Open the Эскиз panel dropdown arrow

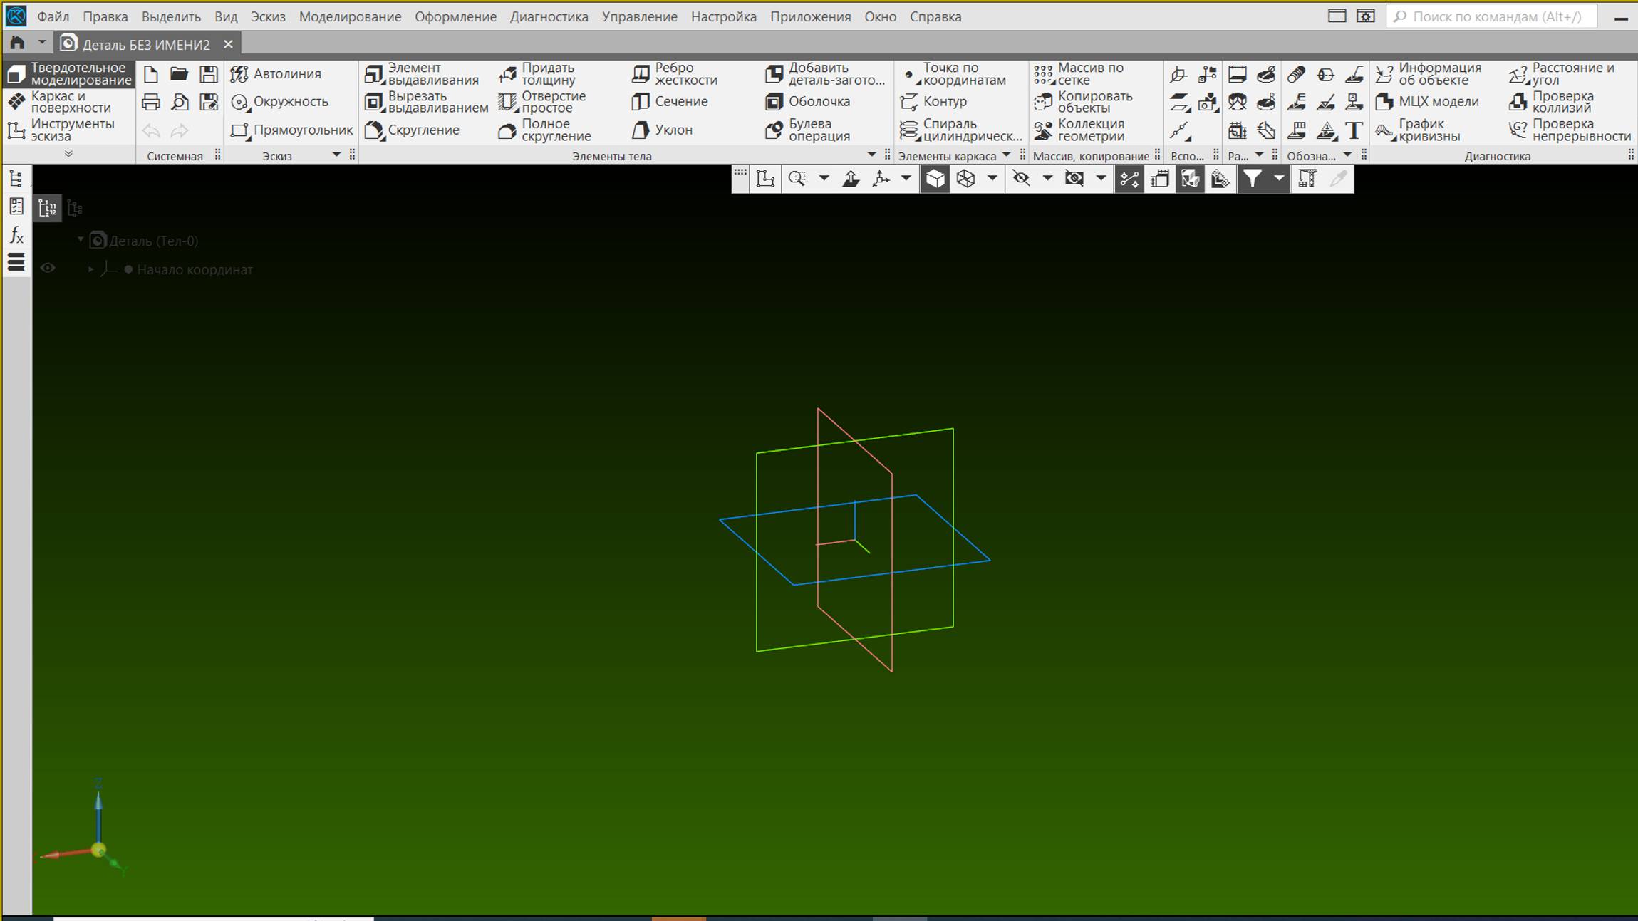(x=336, y=155)
